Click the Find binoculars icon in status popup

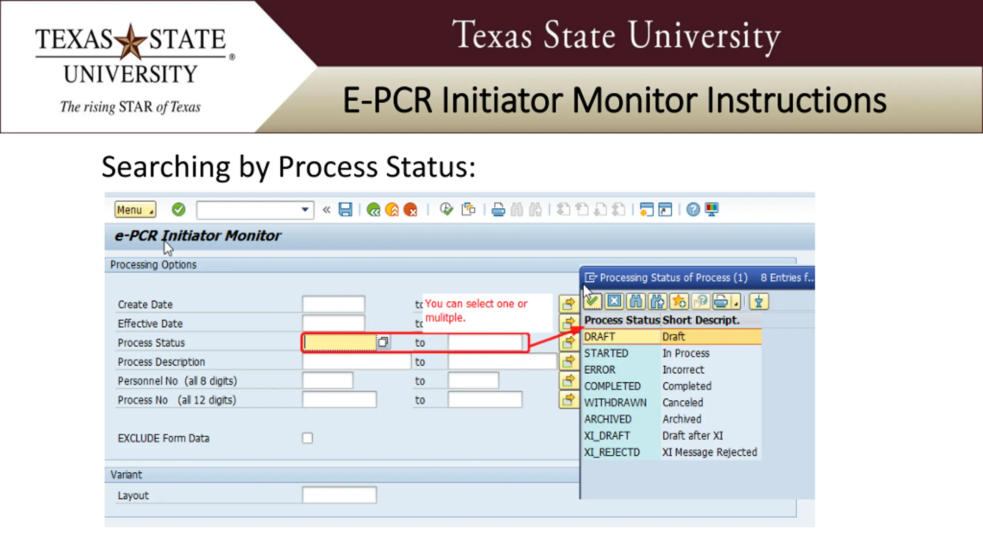(636, 301)
